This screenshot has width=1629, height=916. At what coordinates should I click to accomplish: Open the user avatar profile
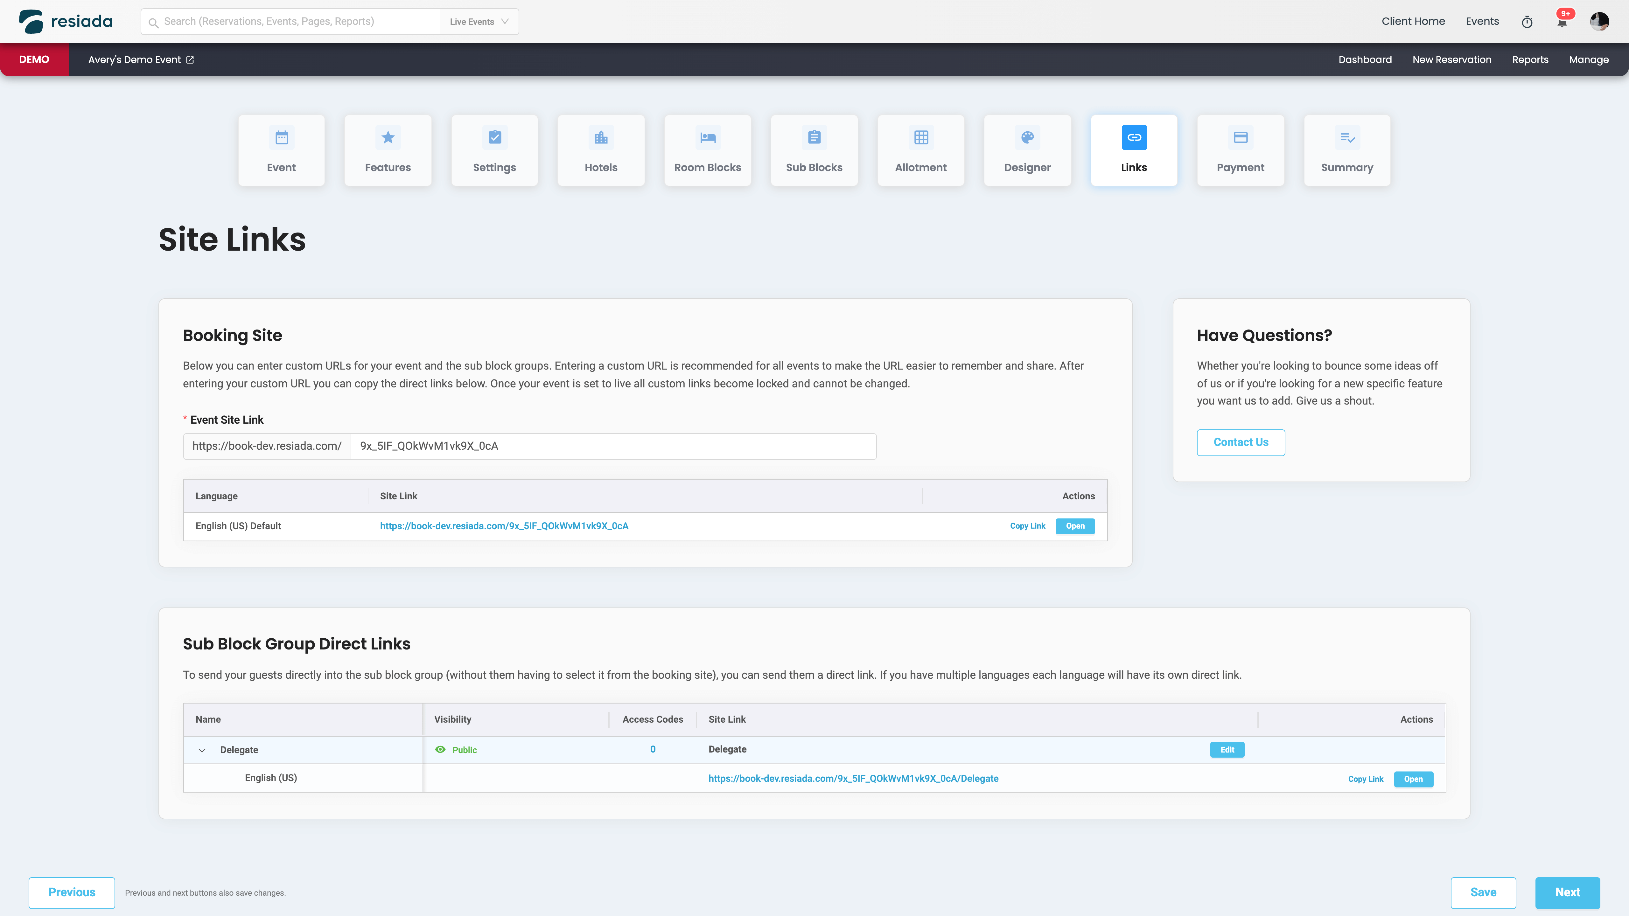tap(1599, 22)
